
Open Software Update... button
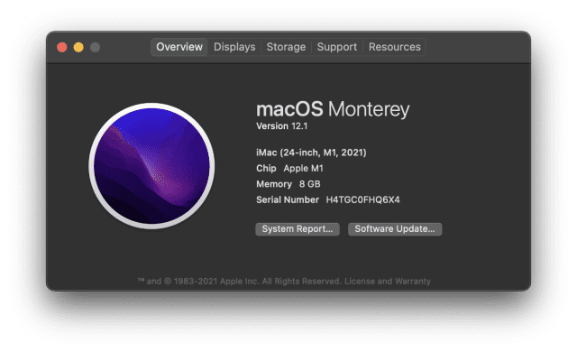[x=395, y=229]
